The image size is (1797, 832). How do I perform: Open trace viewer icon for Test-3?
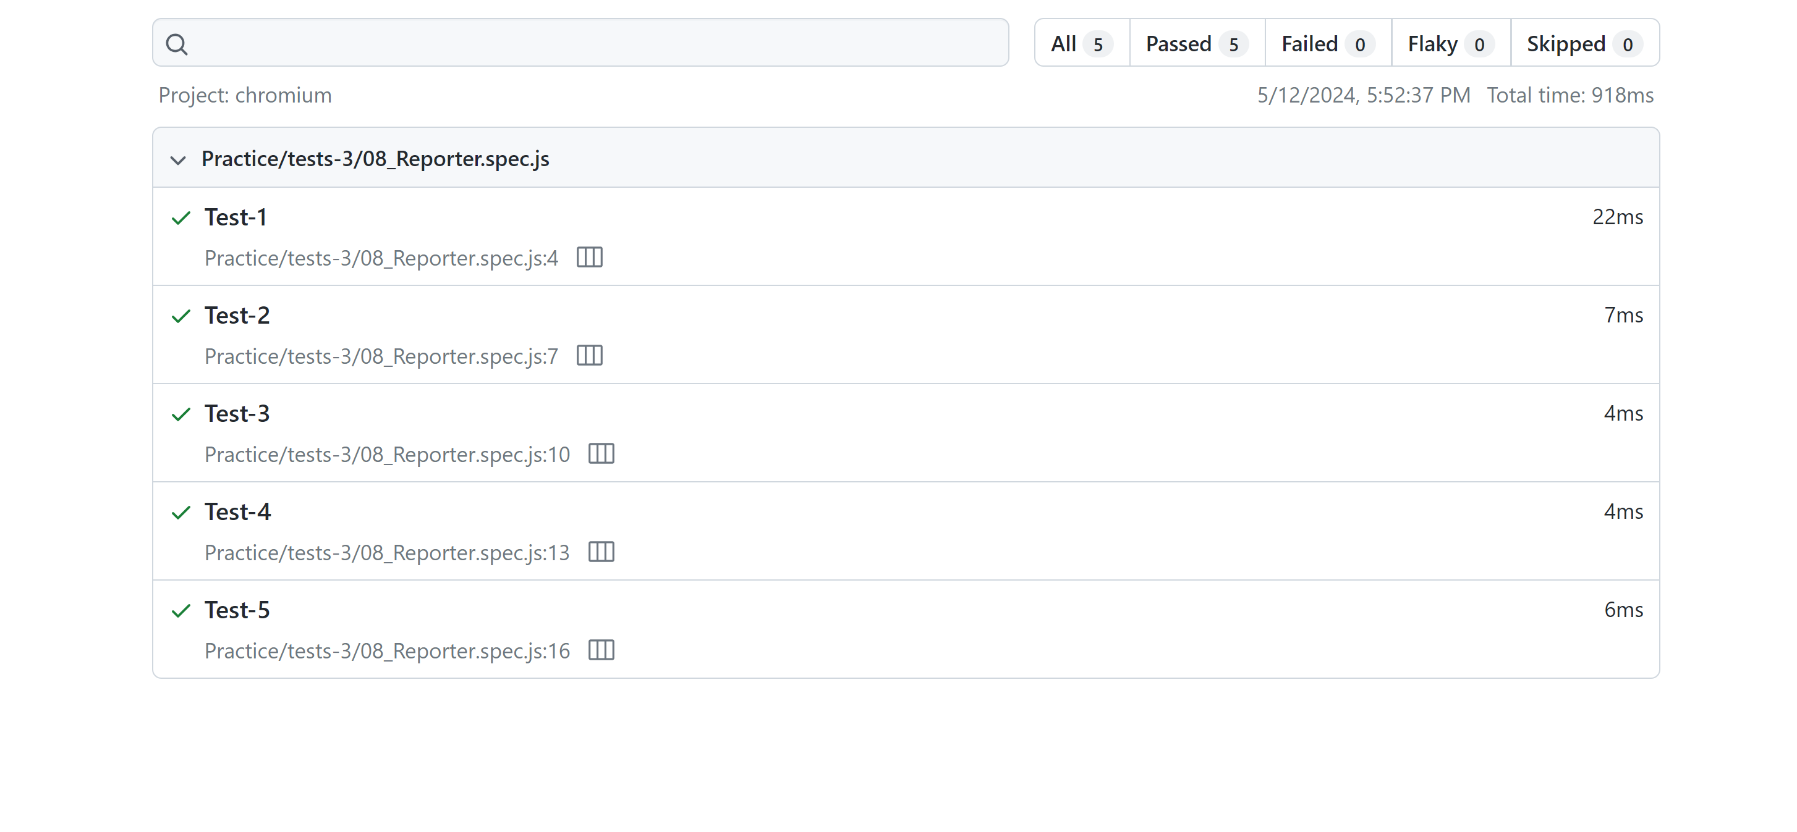[x=601, y=455]
